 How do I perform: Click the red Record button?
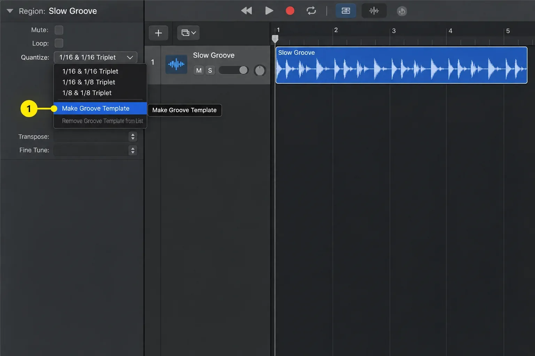coord(290,11)
